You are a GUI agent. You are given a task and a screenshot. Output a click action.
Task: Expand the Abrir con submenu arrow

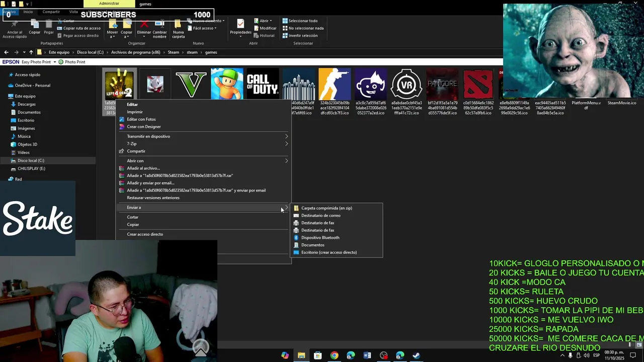[x=287, y=161]
